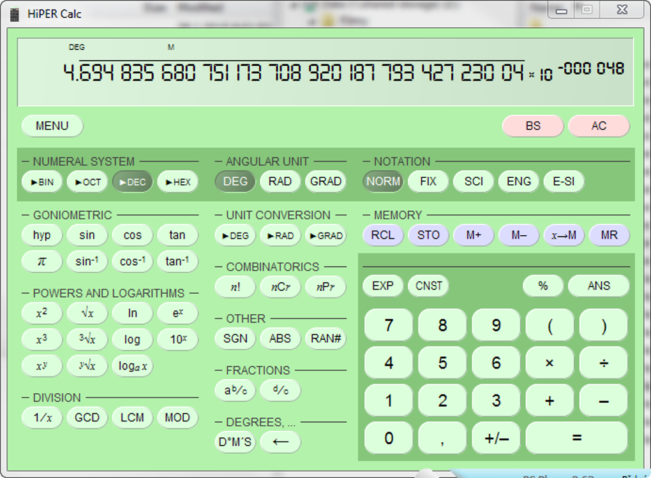Click the equals = key

click(576, 438)
